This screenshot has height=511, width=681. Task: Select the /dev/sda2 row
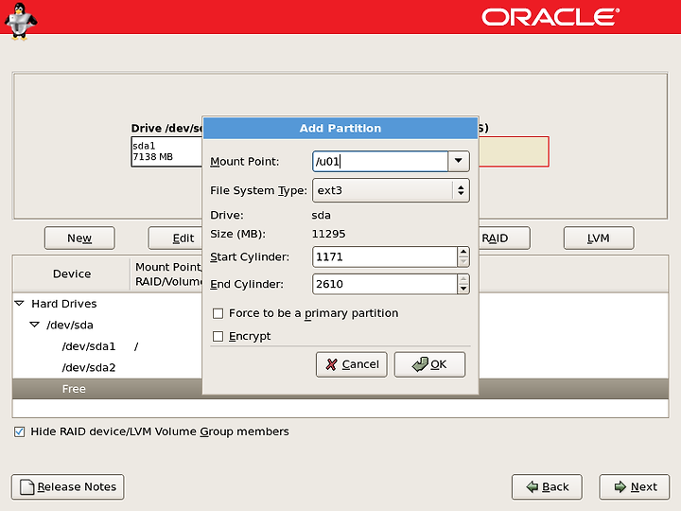[108, 367]
